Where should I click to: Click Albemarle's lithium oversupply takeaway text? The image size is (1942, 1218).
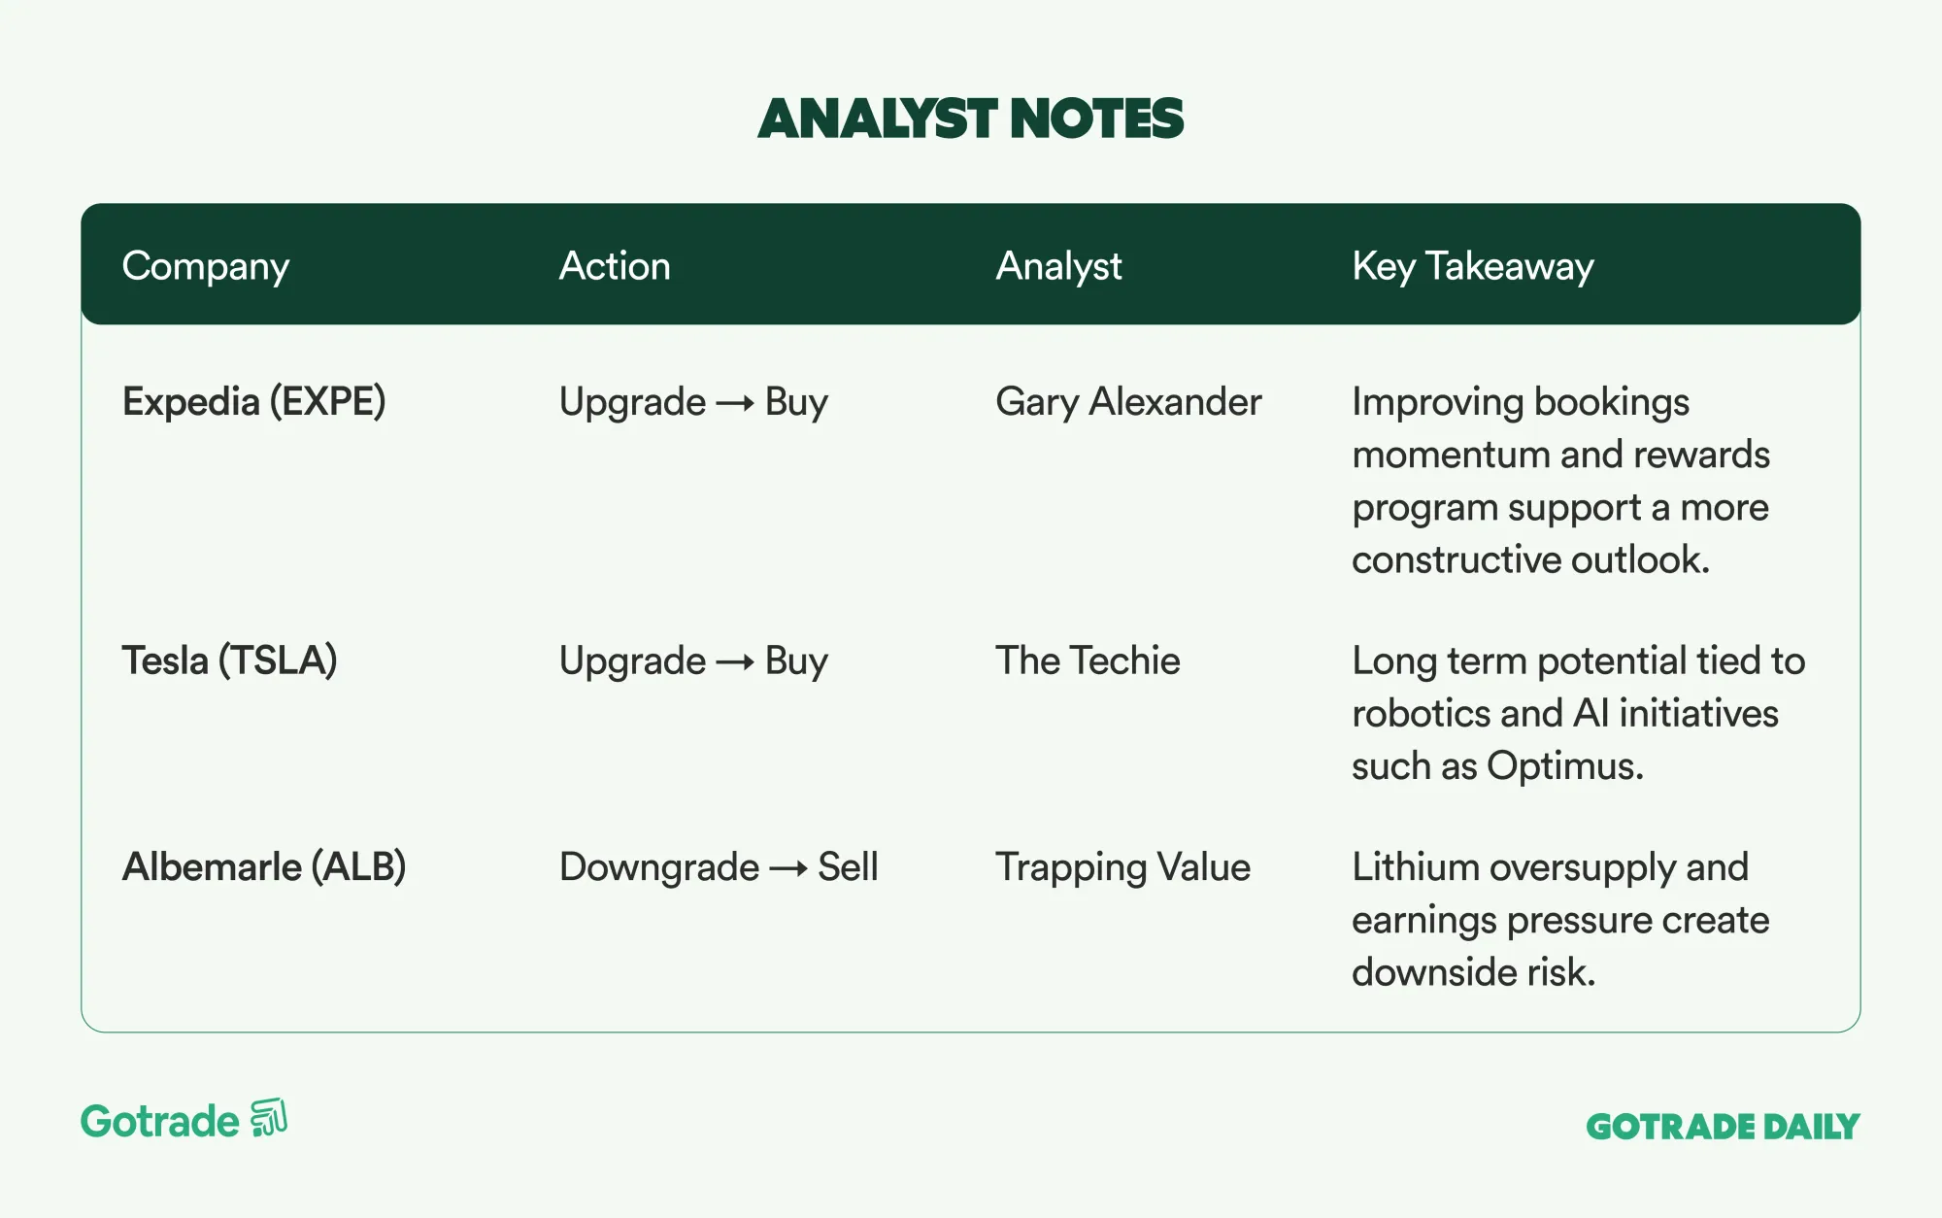click(1560, 919)
